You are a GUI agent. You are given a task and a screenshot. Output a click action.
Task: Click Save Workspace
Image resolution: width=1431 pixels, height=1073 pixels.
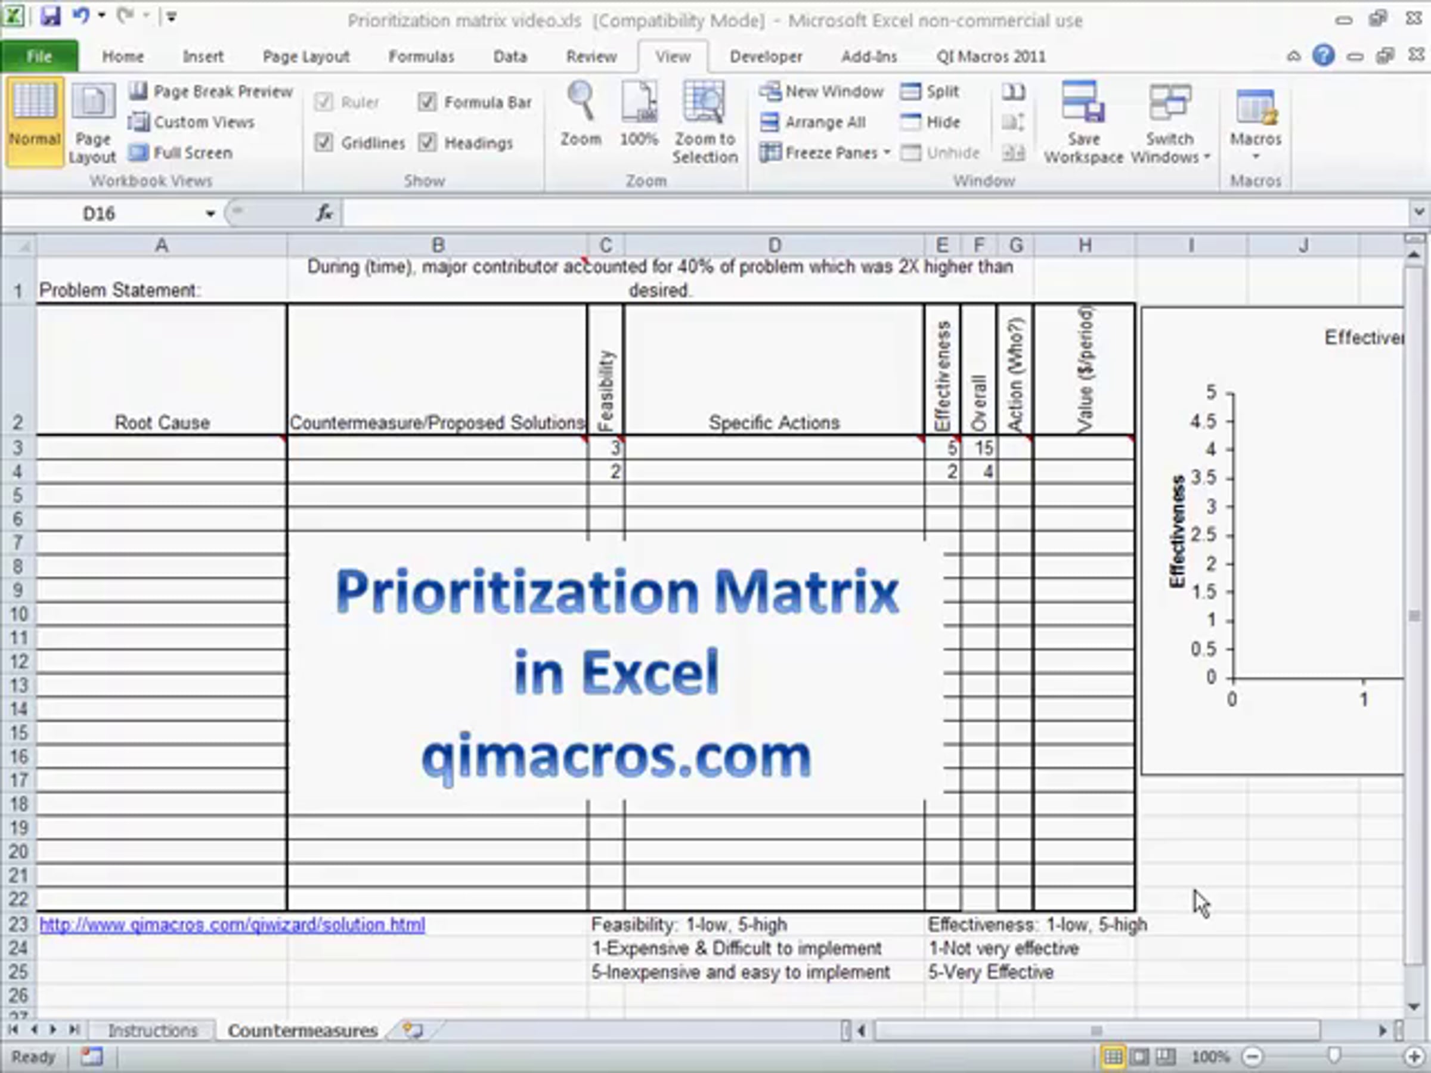(1083, 122)
